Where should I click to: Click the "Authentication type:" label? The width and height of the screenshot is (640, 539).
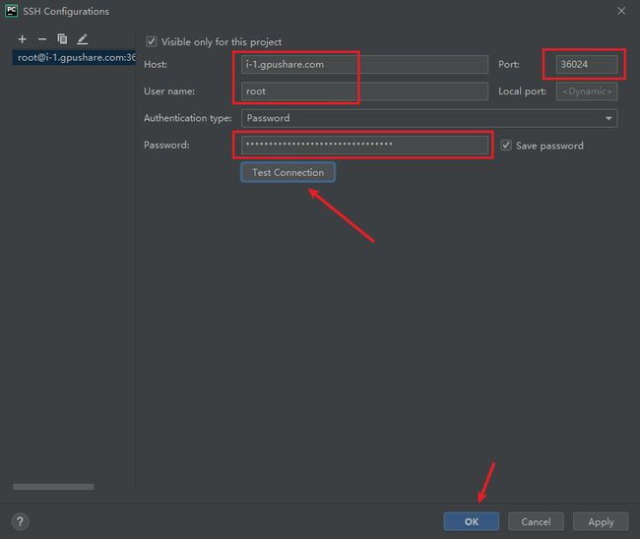pos(187,118)
